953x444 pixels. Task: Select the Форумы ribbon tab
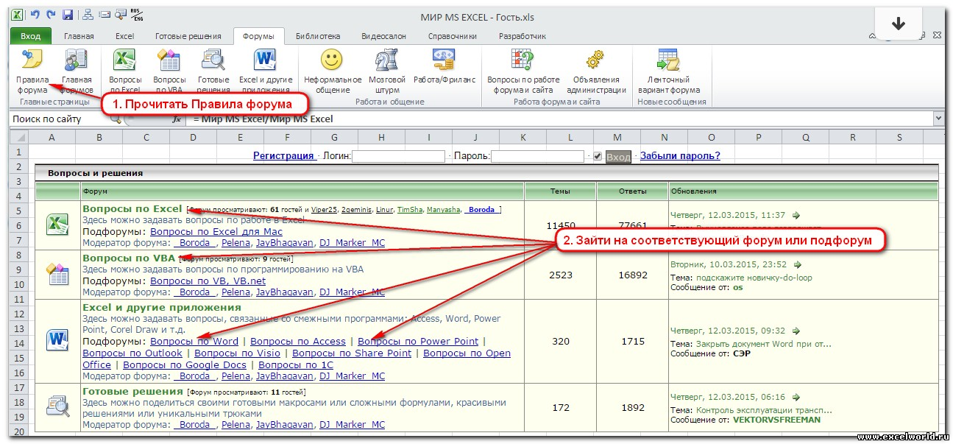[x=258, y=36]
